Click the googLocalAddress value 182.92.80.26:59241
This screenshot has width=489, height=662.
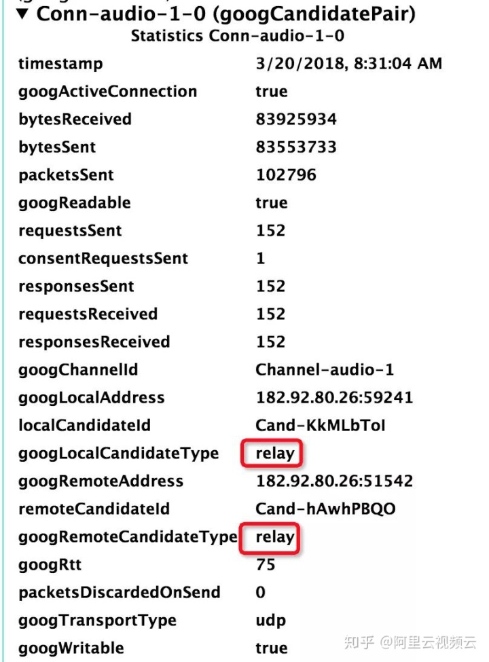[x=334, y=398]
